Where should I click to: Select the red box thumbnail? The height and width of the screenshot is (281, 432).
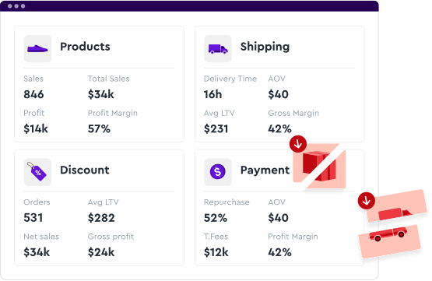coord(319,166)
